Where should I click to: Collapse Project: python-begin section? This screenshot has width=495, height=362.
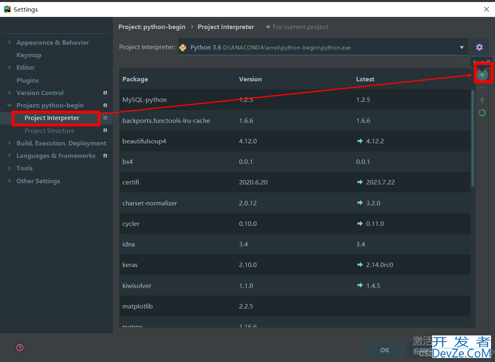tap(9, 105)
